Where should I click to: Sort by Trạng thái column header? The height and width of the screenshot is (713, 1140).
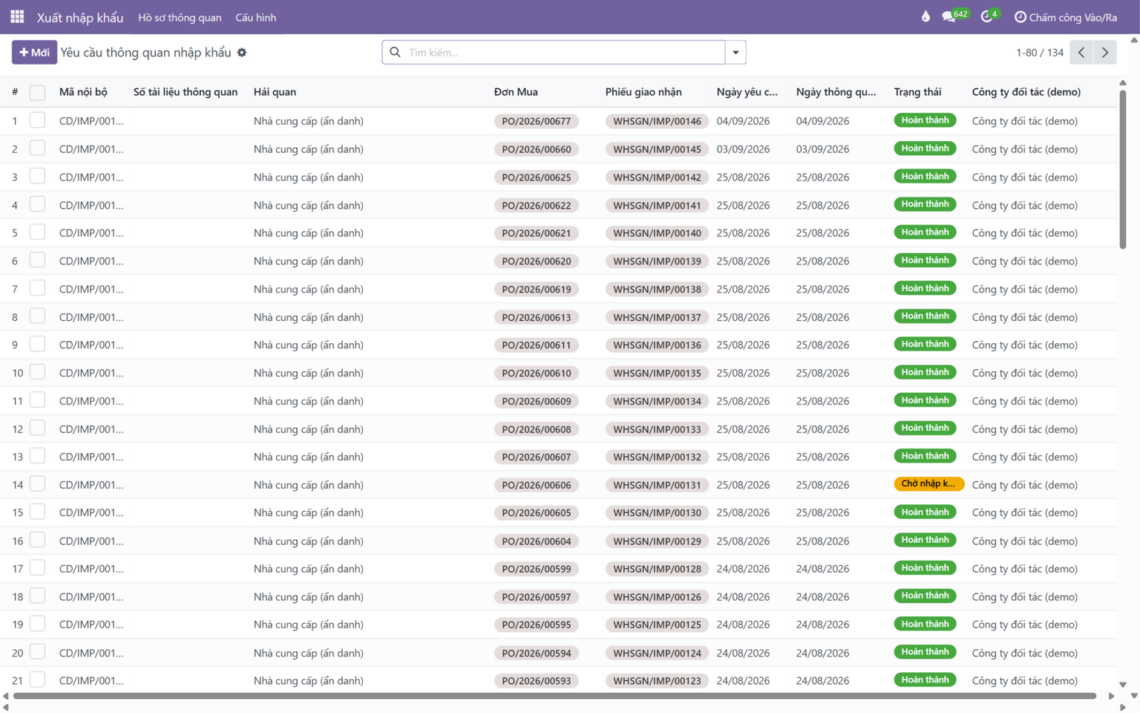click(x=917, y=92)
